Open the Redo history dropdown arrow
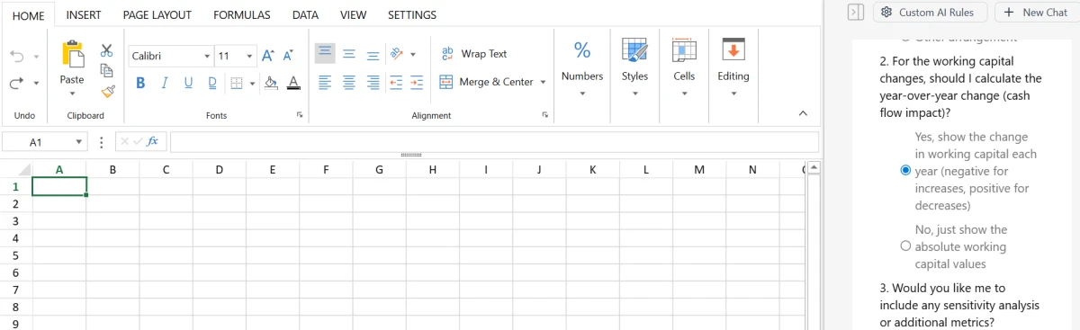The image size is (1080, 330). click(36, 84)
